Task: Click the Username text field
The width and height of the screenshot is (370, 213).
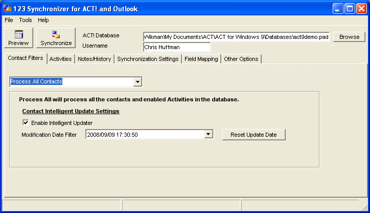Action: pos(177,47)
